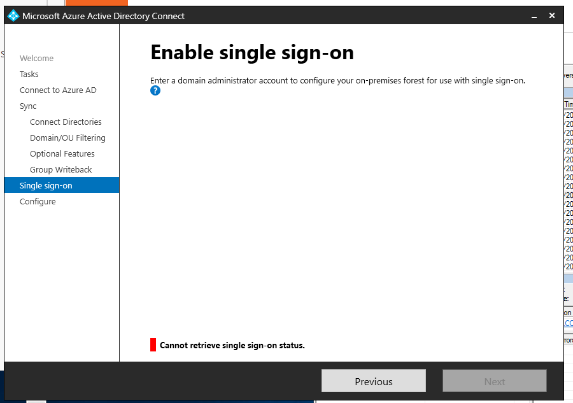This screenshot has height=403, width=573.
Task: Click the window title 'Microsoft Azure Active Directory Connect'
Action: (103, 16)
